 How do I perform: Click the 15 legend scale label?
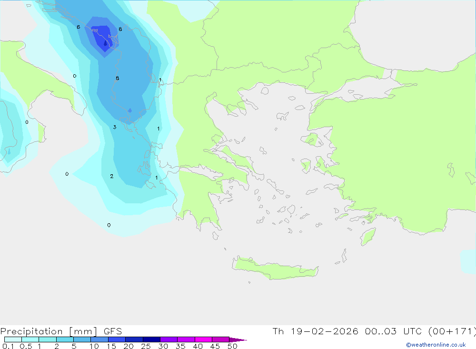pos(111,346)
